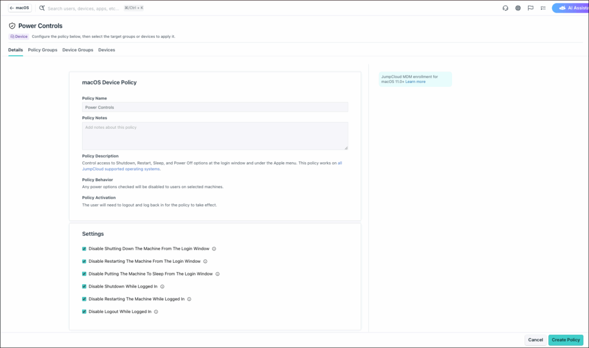Click the Policy Name input field
The height and width of the screenshot is (348, 589).
215,107
